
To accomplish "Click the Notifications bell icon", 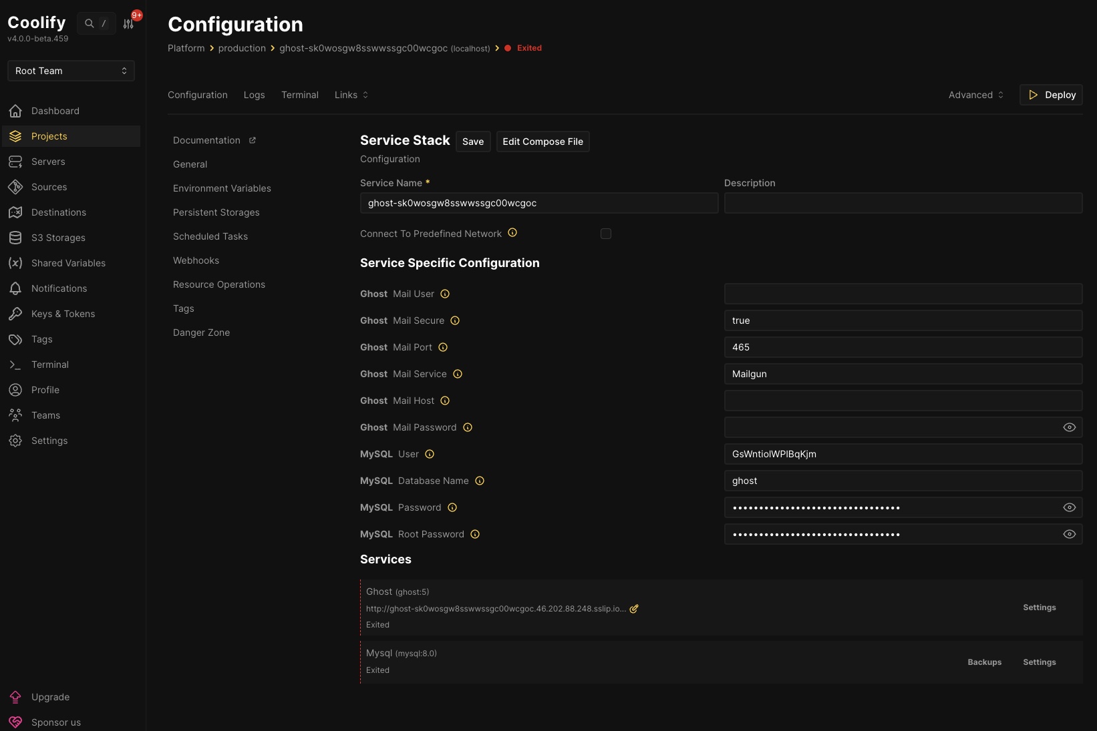I will tap(15, 288).
